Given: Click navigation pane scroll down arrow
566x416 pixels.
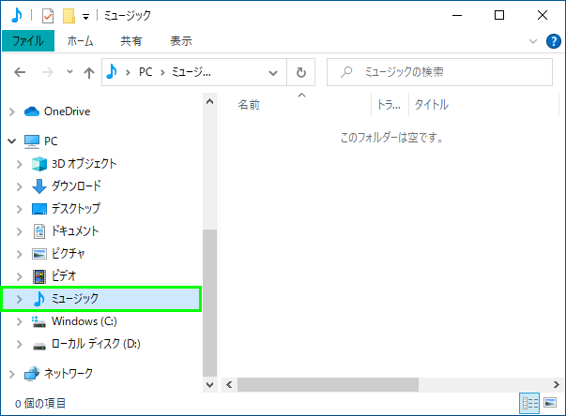Looking at the screenshot, I should (209, 384).
